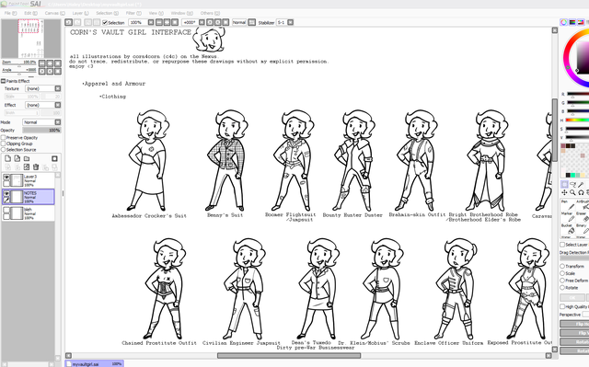Open the layer Mode dropdown

(x=41, y=122)
